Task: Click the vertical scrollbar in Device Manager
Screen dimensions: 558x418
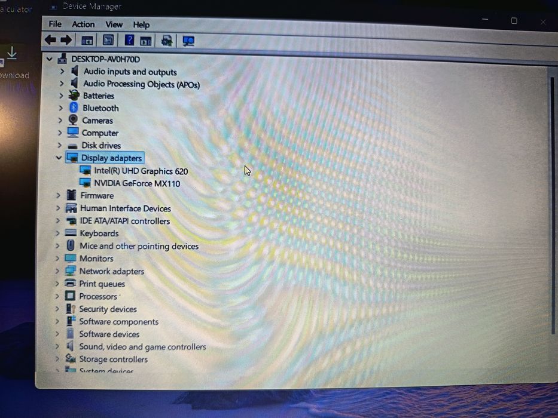Action: tap(553, 204)
